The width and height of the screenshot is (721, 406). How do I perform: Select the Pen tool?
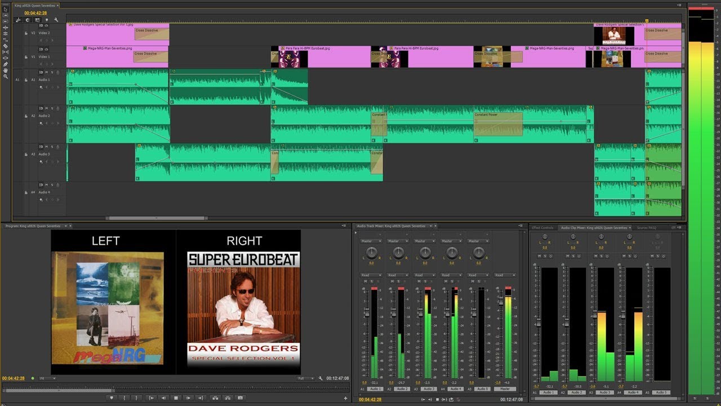tap(6, 64)
